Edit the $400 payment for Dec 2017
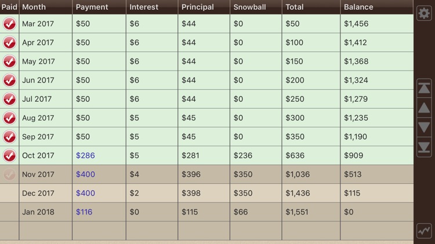The width and height of the screenshot is (435, 244). click(x=85, y=193)
